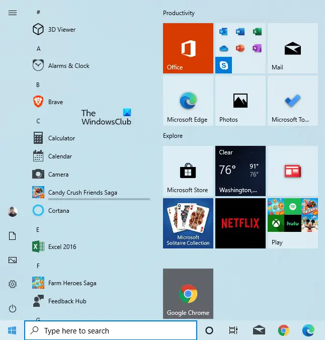Viewport: 325px width, 340px height.
Task: Open Microsoft Edge from the taskbar
Action: click(x=308, y=330)
